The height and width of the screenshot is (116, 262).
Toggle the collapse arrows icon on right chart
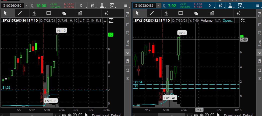coord(242,21)
